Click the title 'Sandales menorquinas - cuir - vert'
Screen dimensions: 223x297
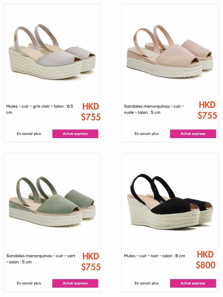pyautogui.click(x=41, y=259)
